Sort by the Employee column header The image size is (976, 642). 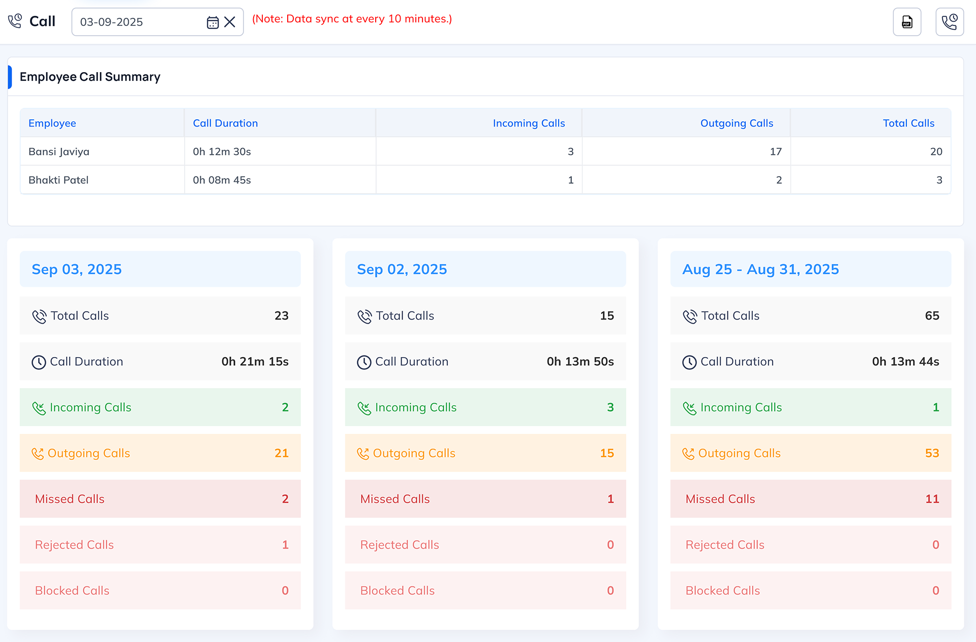[x=52, y=123]
